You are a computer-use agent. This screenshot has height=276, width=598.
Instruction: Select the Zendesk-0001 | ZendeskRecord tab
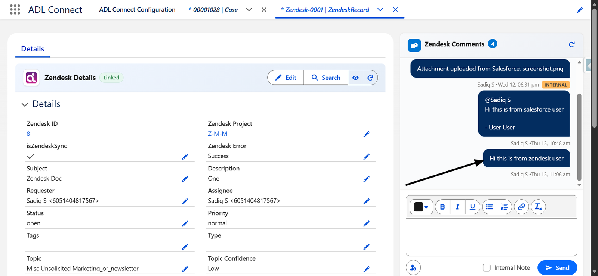point(325,10)
